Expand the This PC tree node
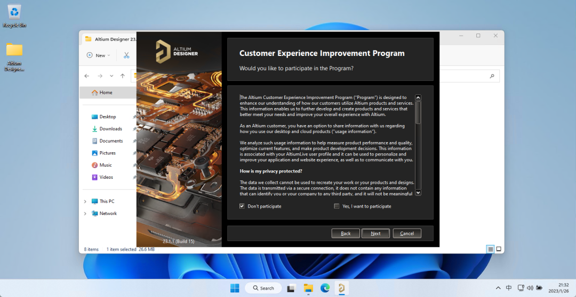576x297 pixels. click(x=85, y=202)
